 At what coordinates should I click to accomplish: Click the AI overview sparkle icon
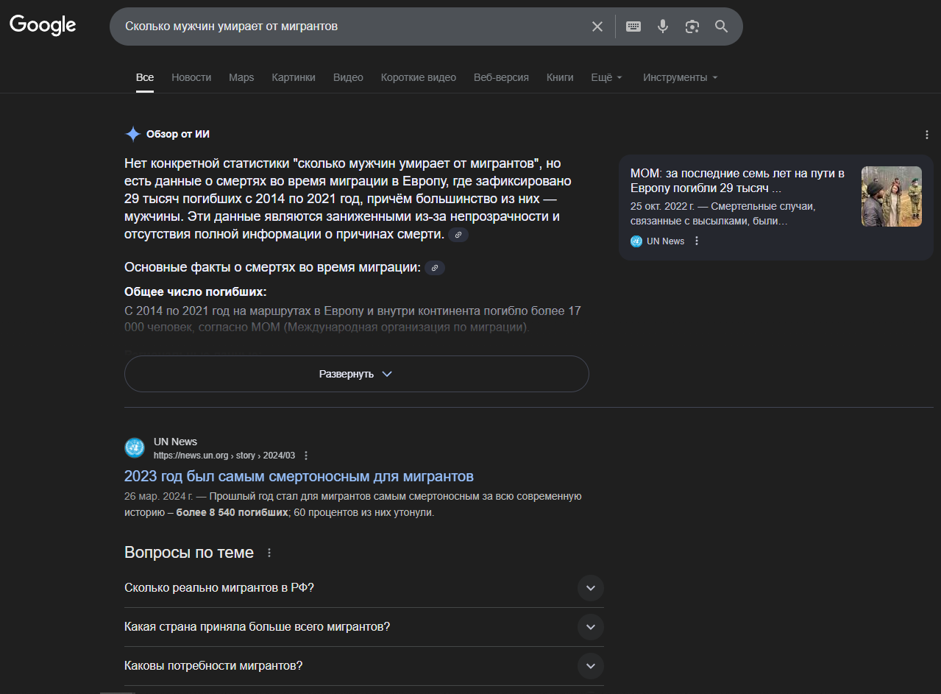132,134
